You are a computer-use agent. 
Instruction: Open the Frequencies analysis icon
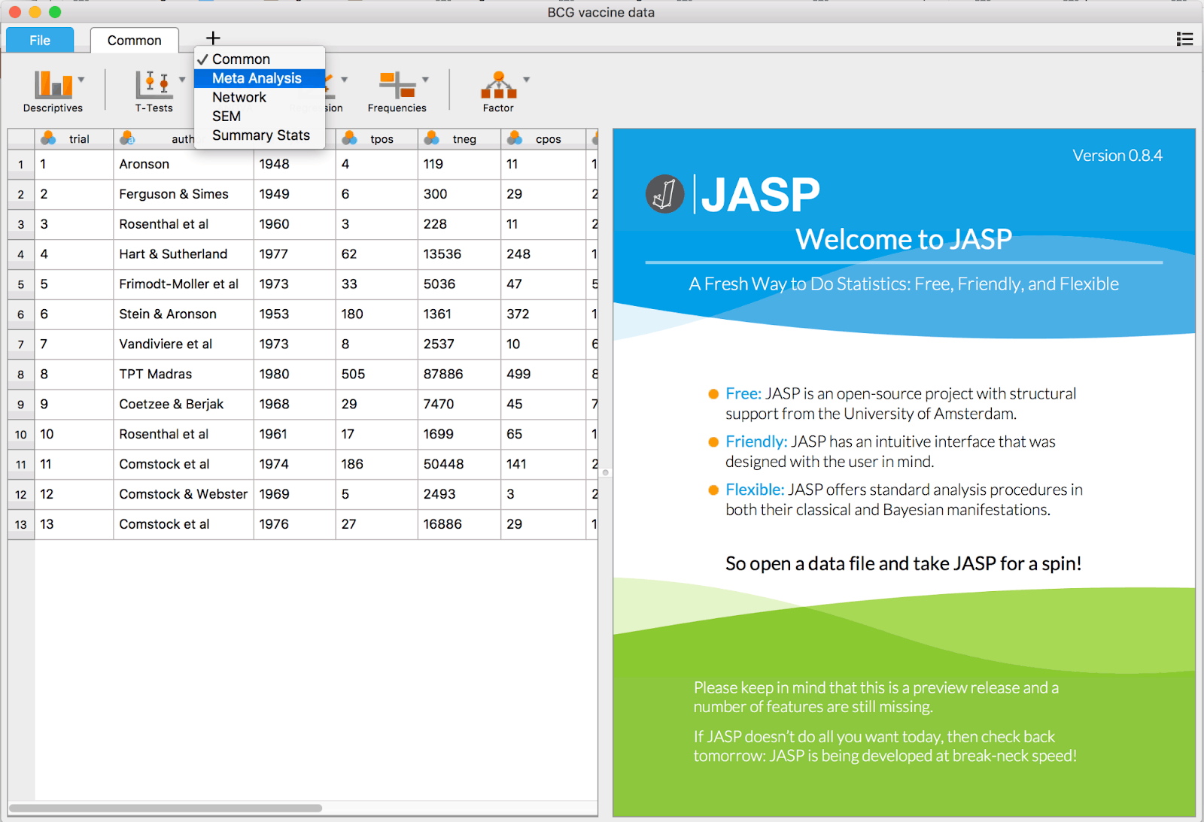(x=397, y=85)
